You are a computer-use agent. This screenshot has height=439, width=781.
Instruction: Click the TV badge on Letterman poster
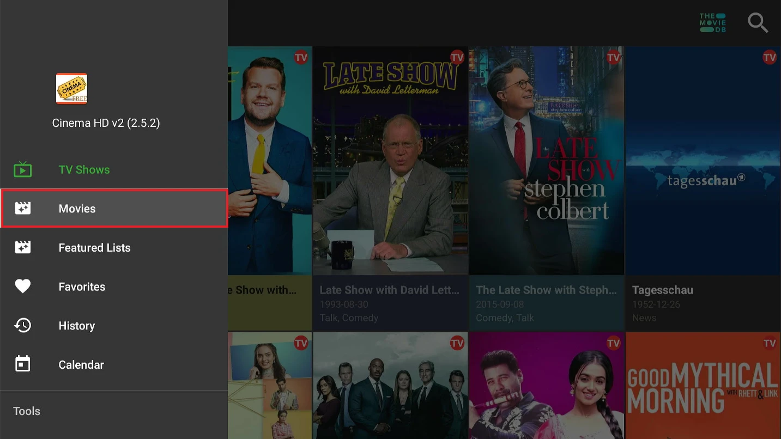pos(457,57)
